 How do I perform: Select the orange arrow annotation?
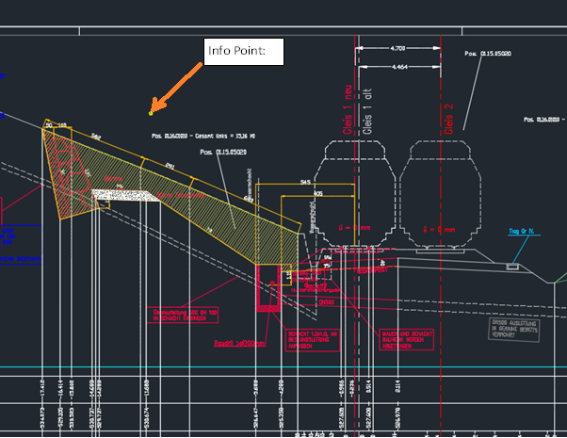tap(177, 89)
